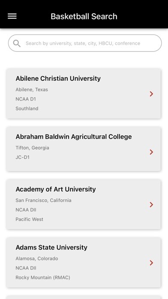
Task: Click the university search input field
Action: point(85,43)
